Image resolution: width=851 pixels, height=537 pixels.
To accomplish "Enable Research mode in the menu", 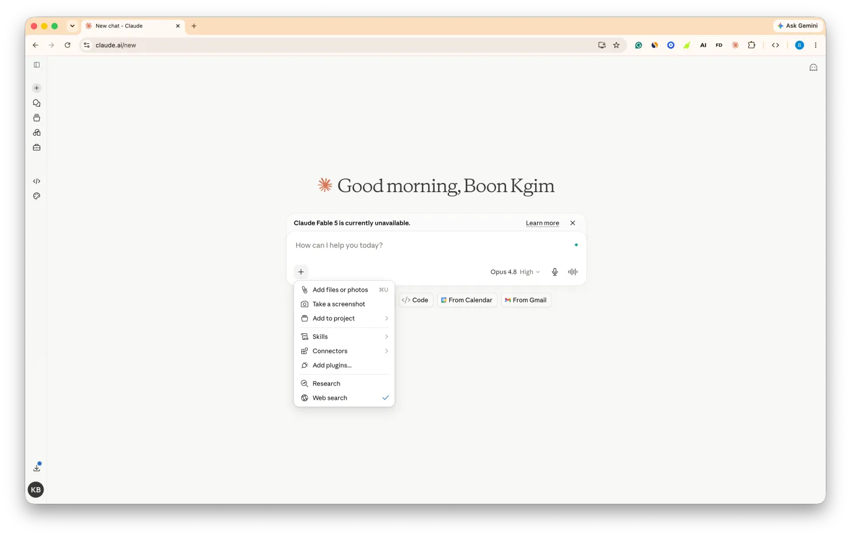I will click(x=344, y=384).
